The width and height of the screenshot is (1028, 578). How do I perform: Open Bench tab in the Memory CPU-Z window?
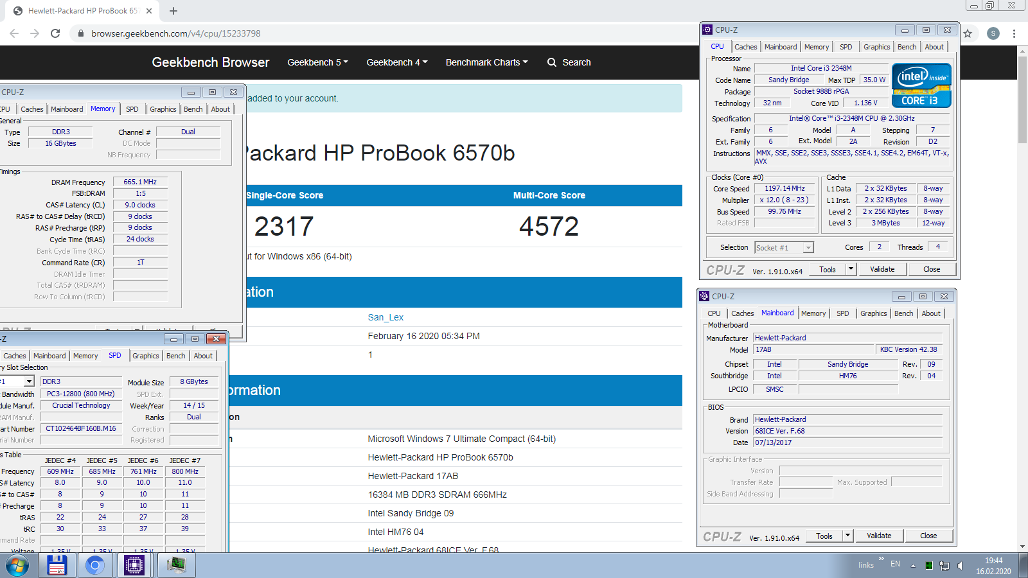point(193,109)
